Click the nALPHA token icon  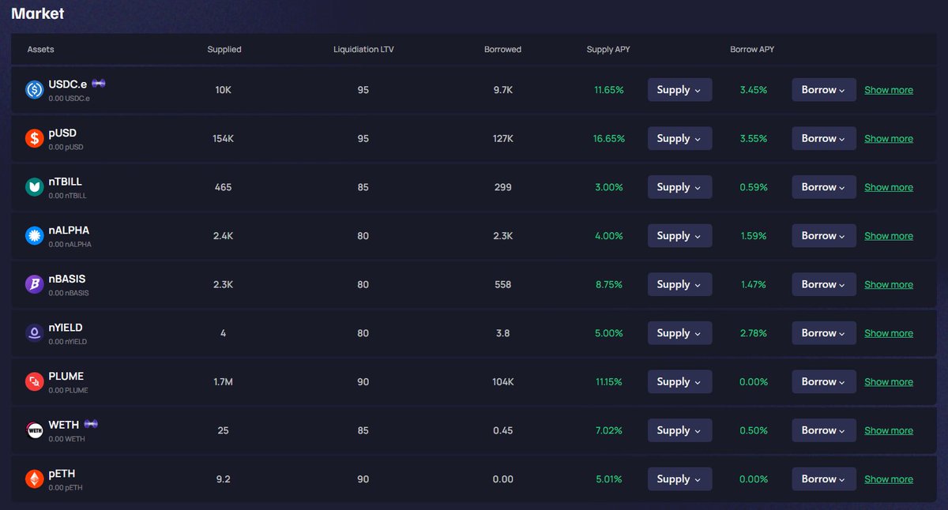point(34,236)
